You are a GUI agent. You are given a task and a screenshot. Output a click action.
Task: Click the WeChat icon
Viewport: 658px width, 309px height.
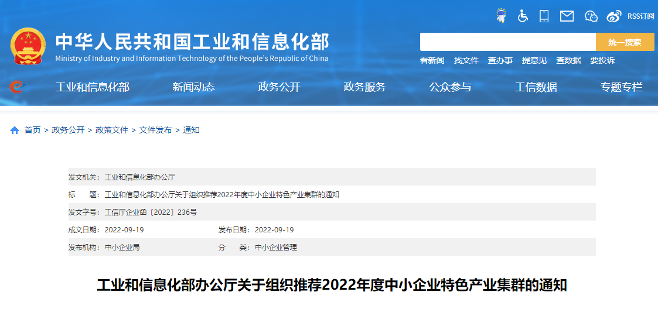click(x=591, y=16)
